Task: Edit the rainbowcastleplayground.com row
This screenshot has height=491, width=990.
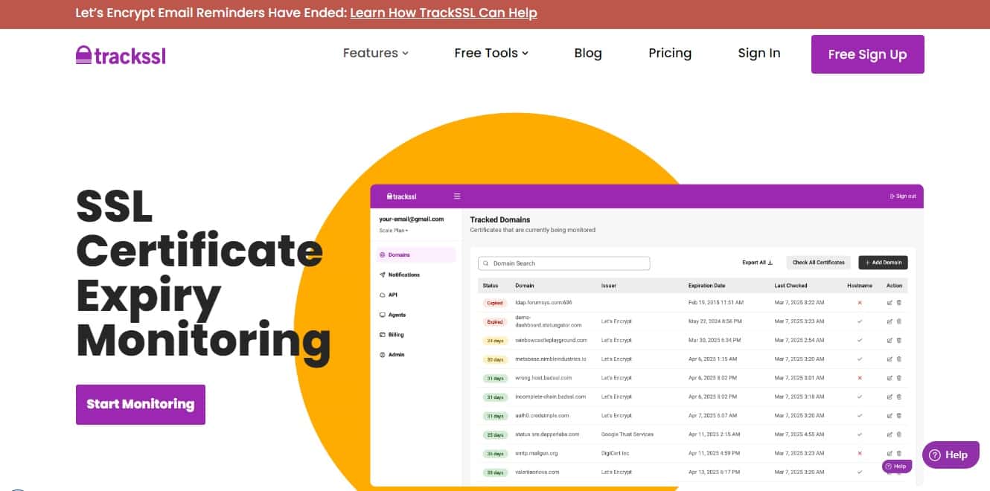Action: tap(890, 340)
